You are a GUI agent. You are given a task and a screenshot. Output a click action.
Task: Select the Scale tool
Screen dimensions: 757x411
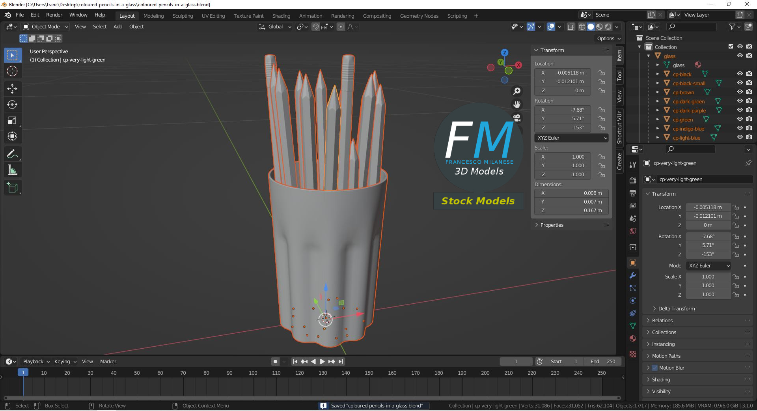click(x=12, y=120)
